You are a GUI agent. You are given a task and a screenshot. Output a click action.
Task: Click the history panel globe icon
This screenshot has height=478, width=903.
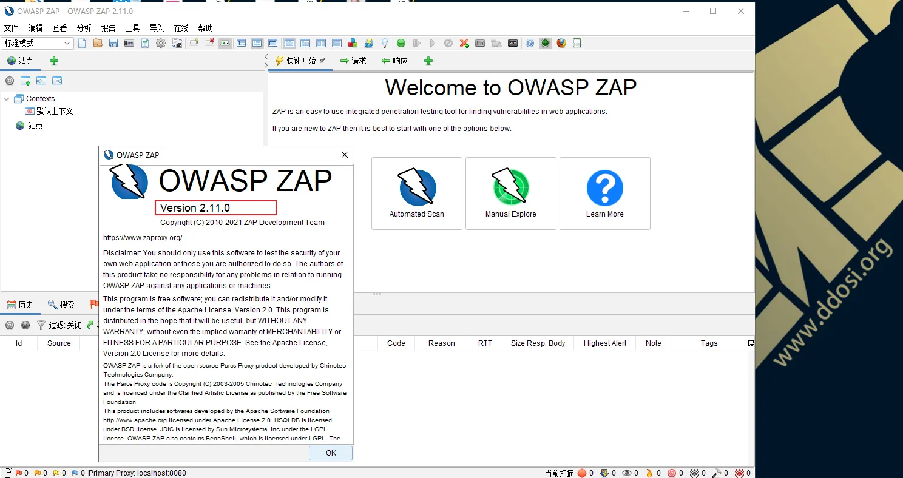25,325
